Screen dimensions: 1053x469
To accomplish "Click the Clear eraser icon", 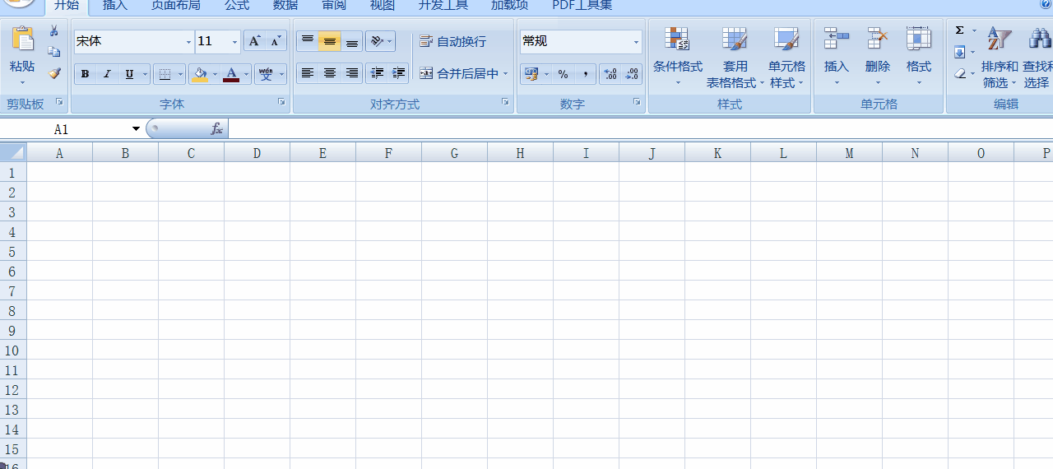I will tap(959, 73).
